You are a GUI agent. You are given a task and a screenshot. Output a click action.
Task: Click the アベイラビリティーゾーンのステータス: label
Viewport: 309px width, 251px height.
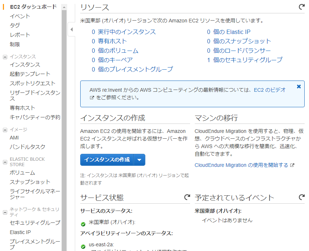[126, 233]
